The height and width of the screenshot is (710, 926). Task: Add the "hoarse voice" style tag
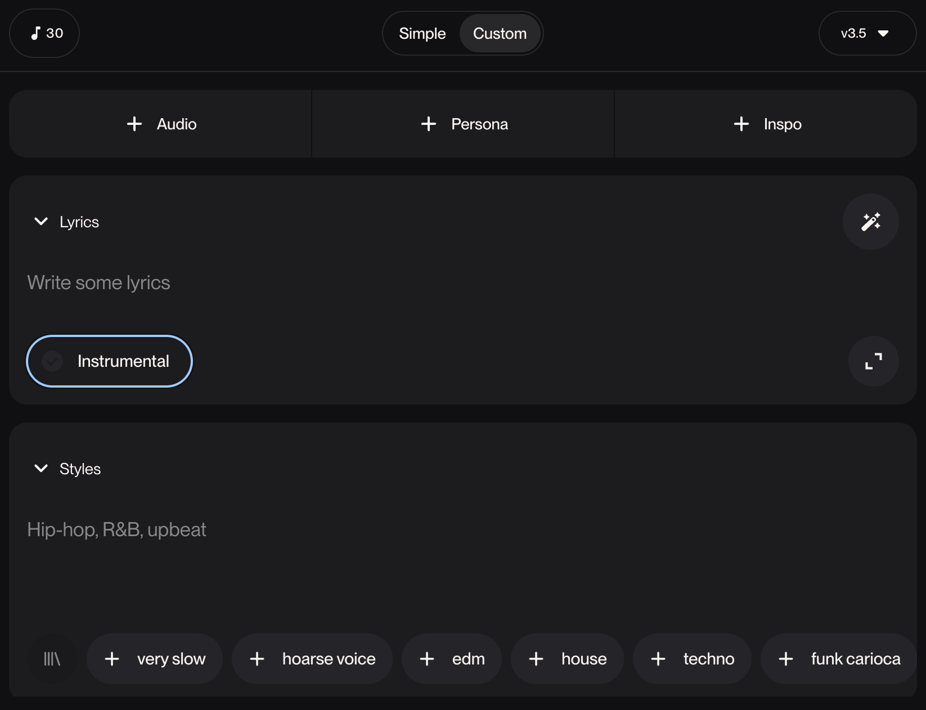tap(312, 659)
